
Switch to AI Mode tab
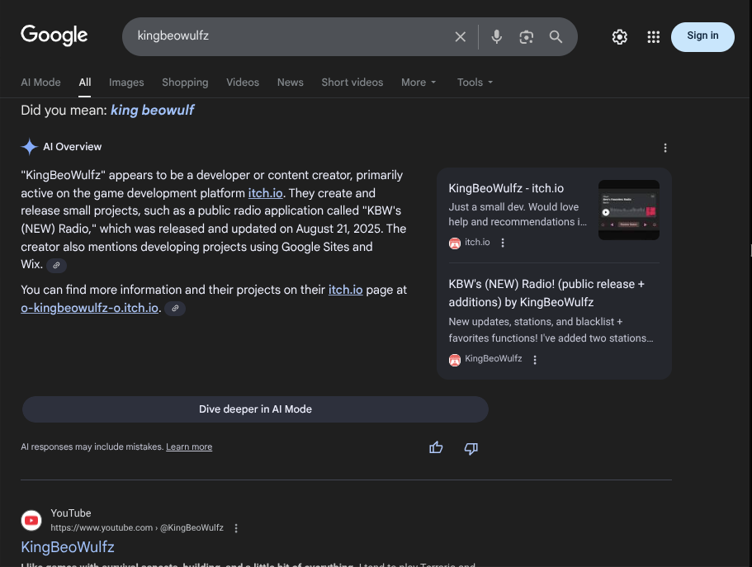(x=40, y=83)
